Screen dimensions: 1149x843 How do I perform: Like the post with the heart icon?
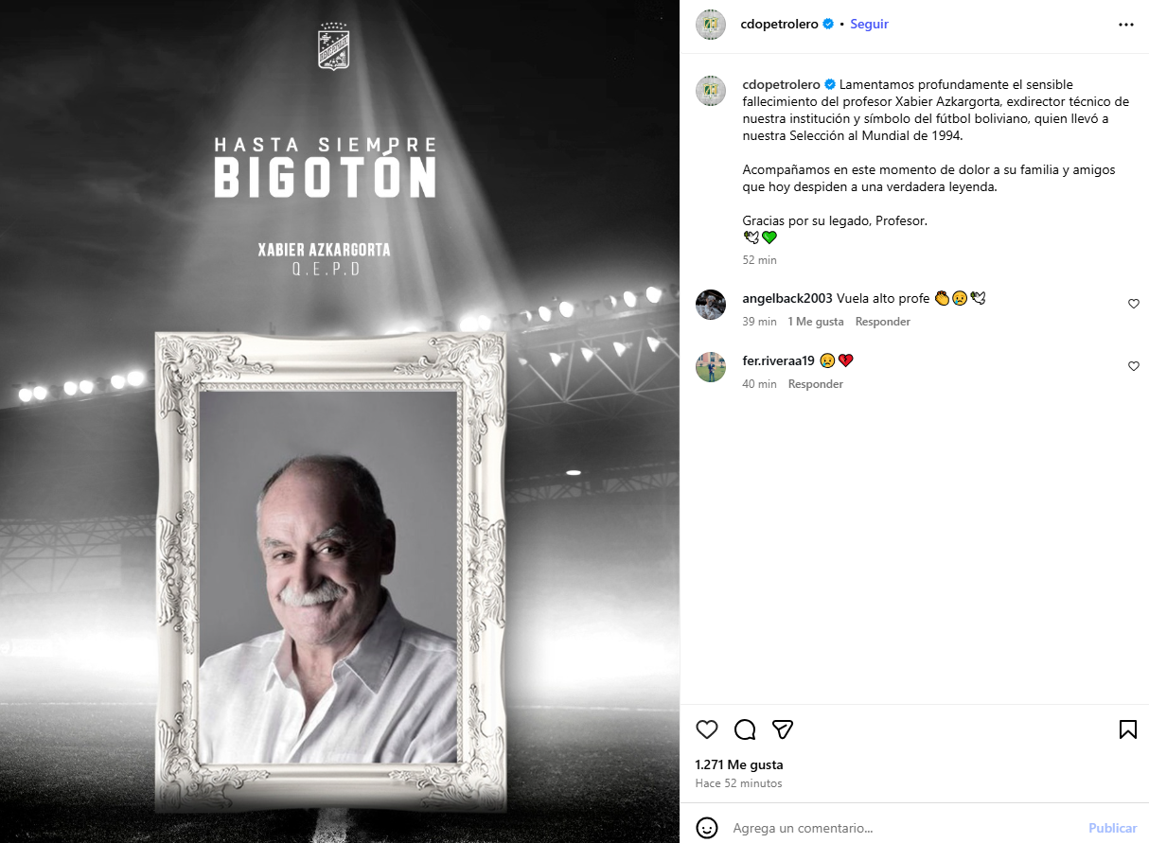click(x=707, y=729)
